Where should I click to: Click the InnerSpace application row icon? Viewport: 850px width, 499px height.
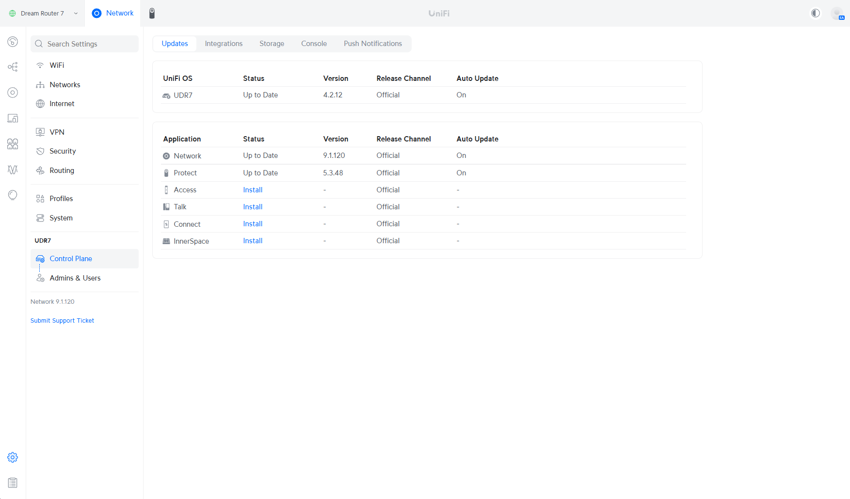click(166, 241)
